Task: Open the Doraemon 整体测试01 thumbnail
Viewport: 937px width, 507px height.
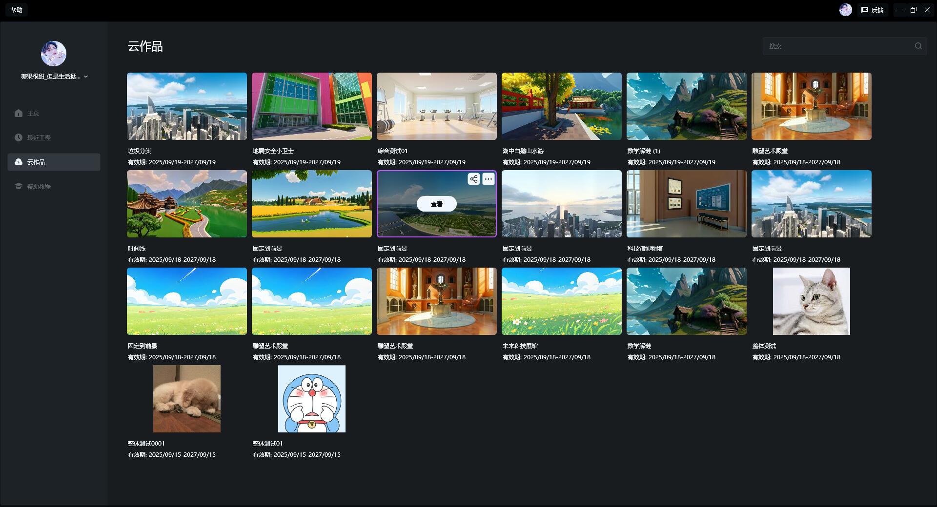Action: click(312, 399)
